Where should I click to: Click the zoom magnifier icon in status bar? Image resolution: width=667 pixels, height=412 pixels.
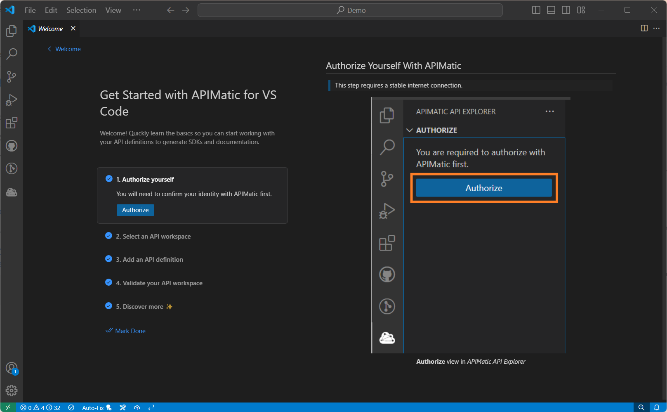(x=641, y=407)
